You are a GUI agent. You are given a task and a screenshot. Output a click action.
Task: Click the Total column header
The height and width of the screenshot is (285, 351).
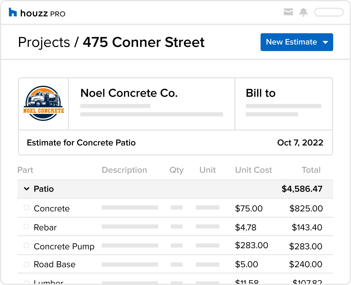click(x=311, y=170)
